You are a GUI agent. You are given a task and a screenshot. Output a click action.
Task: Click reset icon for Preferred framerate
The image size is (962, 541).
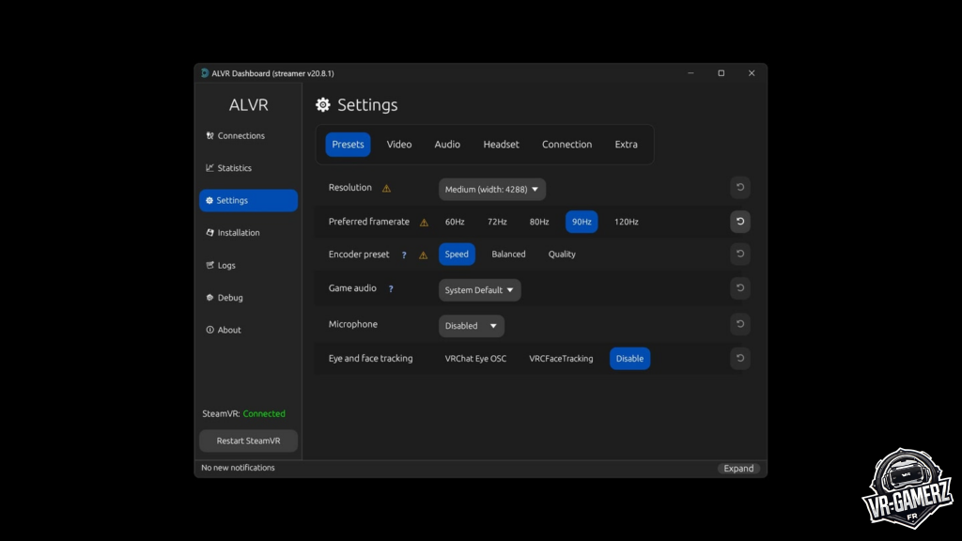click(740, 222)
